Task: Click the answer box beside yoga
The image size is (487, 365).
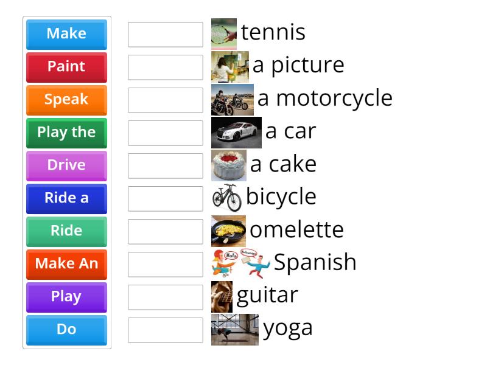Action: (165, 330)
